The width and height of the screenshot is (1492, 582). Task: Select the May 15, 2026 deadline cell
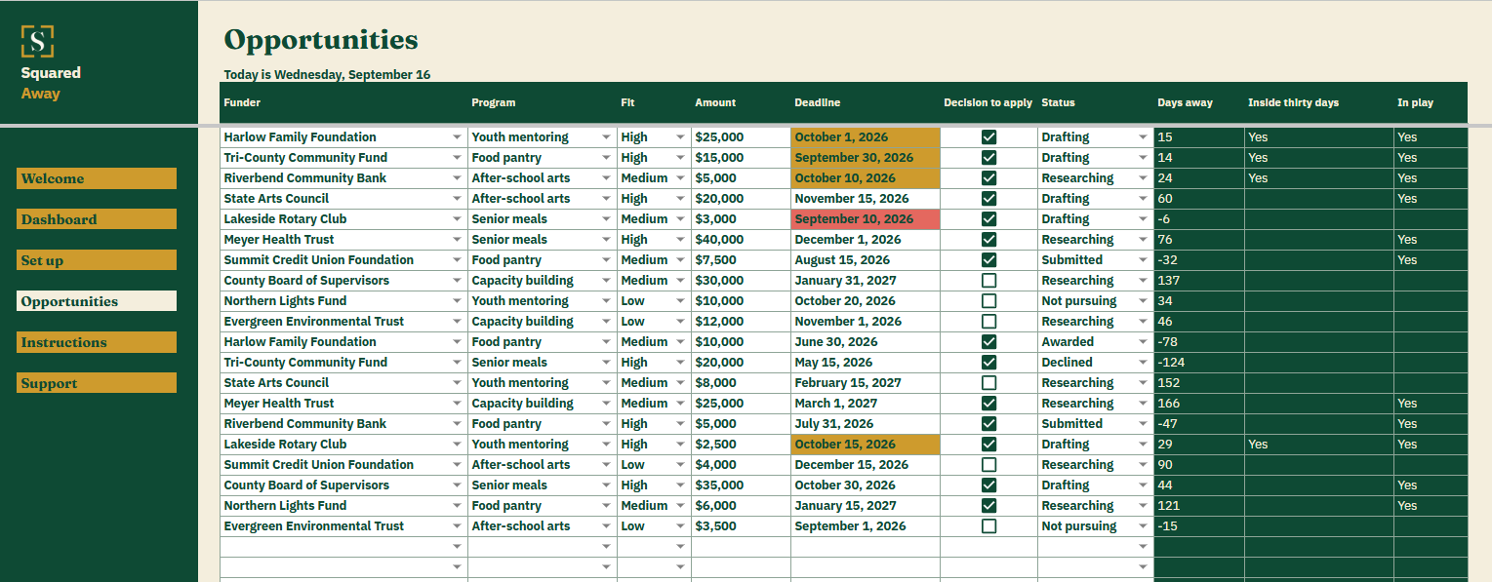coord(866,363)
